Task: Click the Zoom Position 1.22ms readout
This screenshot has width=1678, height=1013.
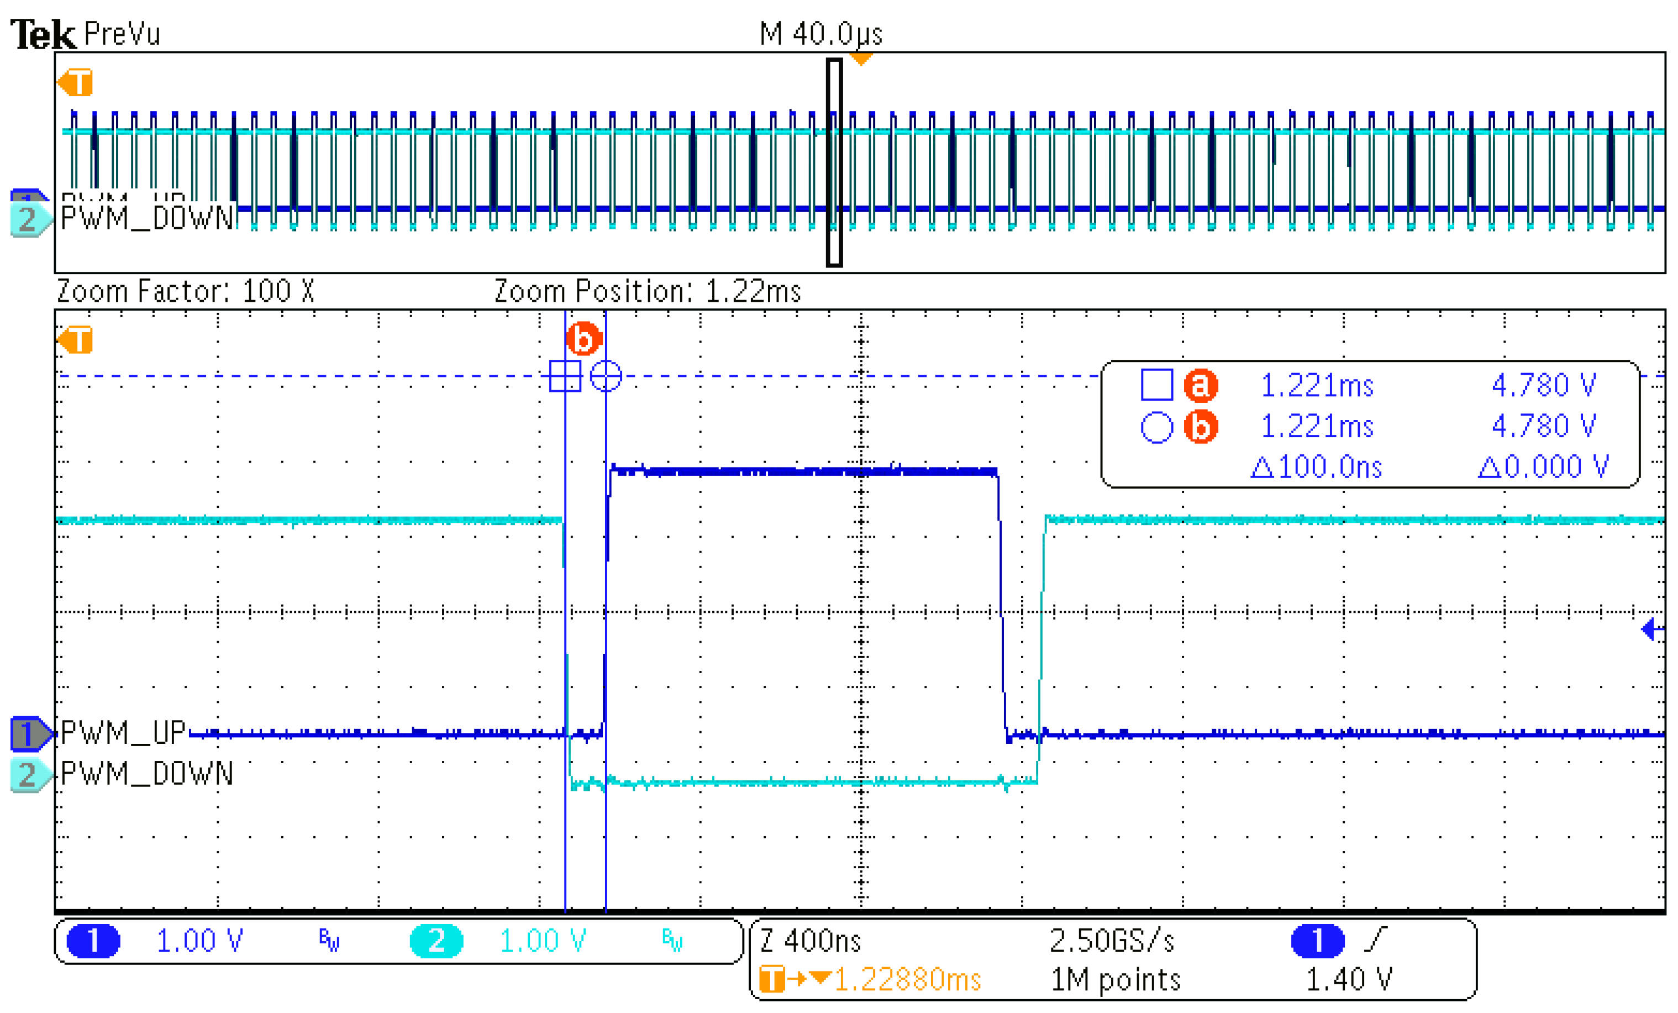Action: (647, 292)
